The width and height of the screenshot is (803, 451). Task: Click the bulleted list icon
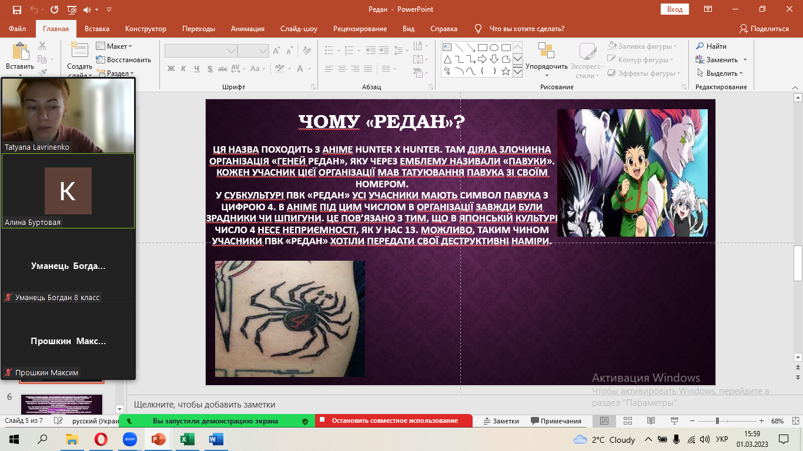[330, 51]
